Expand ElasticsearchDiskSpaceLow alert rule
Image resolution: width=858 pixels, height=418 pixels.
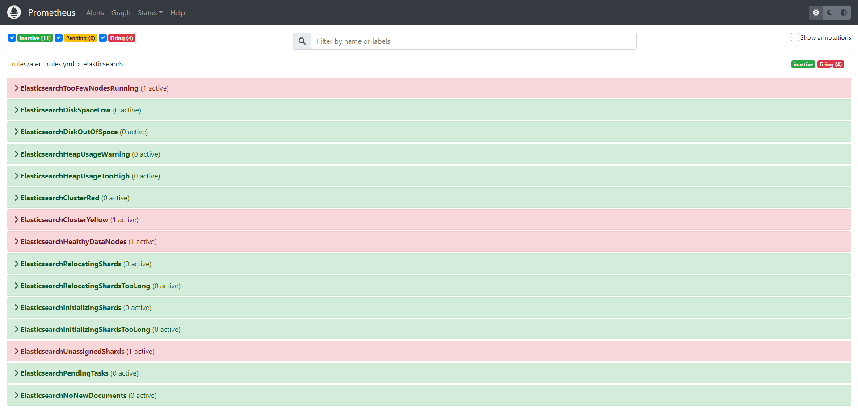pos(429,110)
